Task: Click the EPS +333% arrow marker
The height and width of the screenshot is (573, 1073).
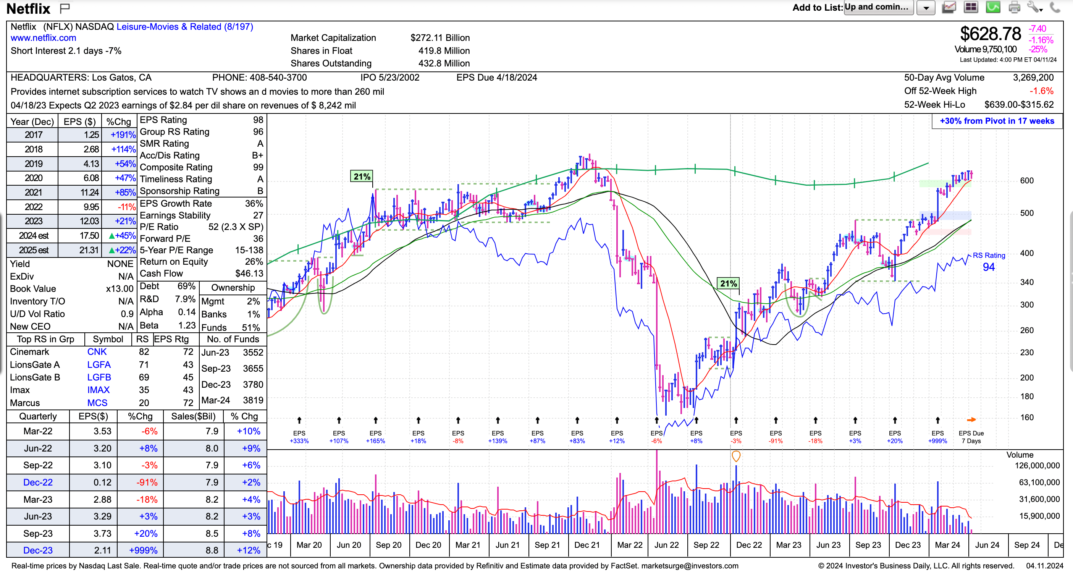Action: [299, 420]
